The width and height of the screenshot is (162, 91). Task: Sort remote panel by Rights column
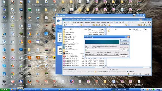click(146, 29)
